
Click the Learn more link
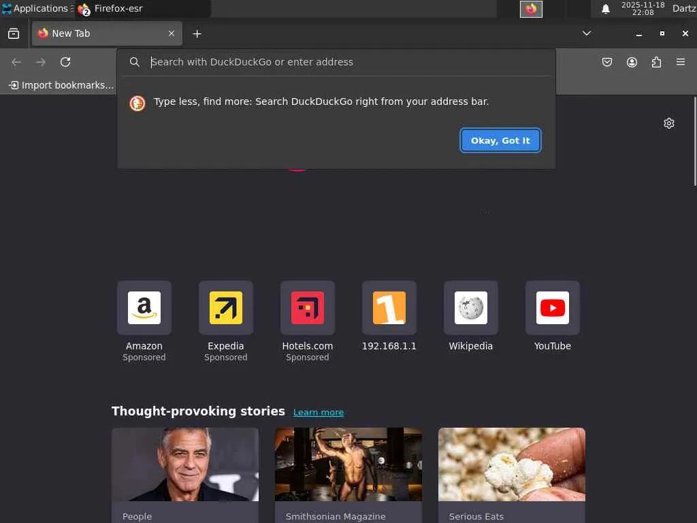319,412
